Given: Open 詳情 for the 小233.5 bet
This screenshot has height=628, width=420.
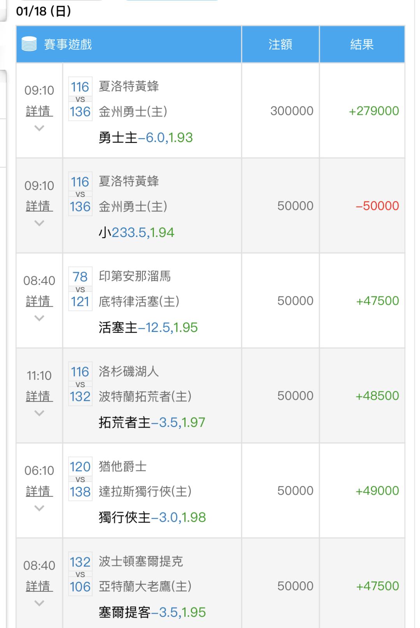Looking at the screenshot, I should tap(39, 206).
